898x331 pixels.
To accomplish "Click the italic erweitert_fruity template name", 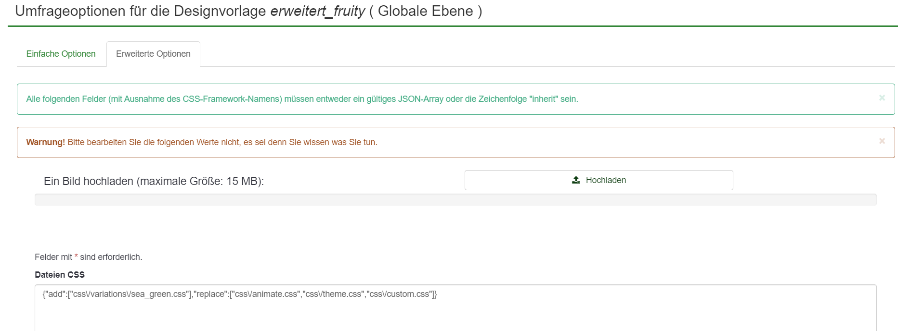I will tap(317, 12).
